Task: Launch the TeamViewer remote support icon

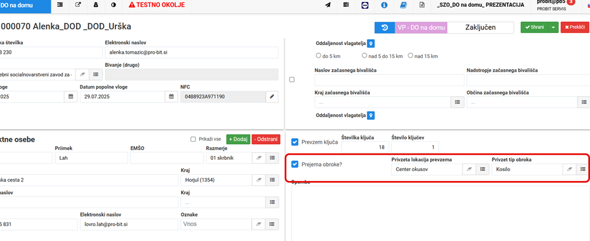Action: tap(365, 5)
